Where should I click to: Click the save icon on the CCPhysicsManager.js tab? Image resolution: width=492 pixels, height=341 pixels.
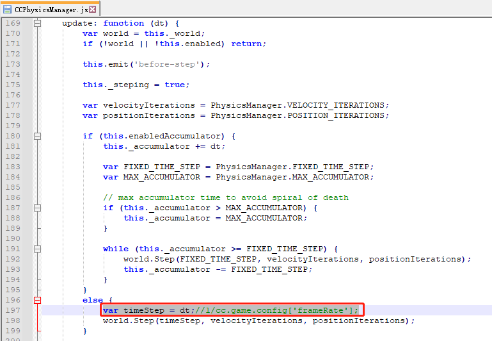point(7,10)
